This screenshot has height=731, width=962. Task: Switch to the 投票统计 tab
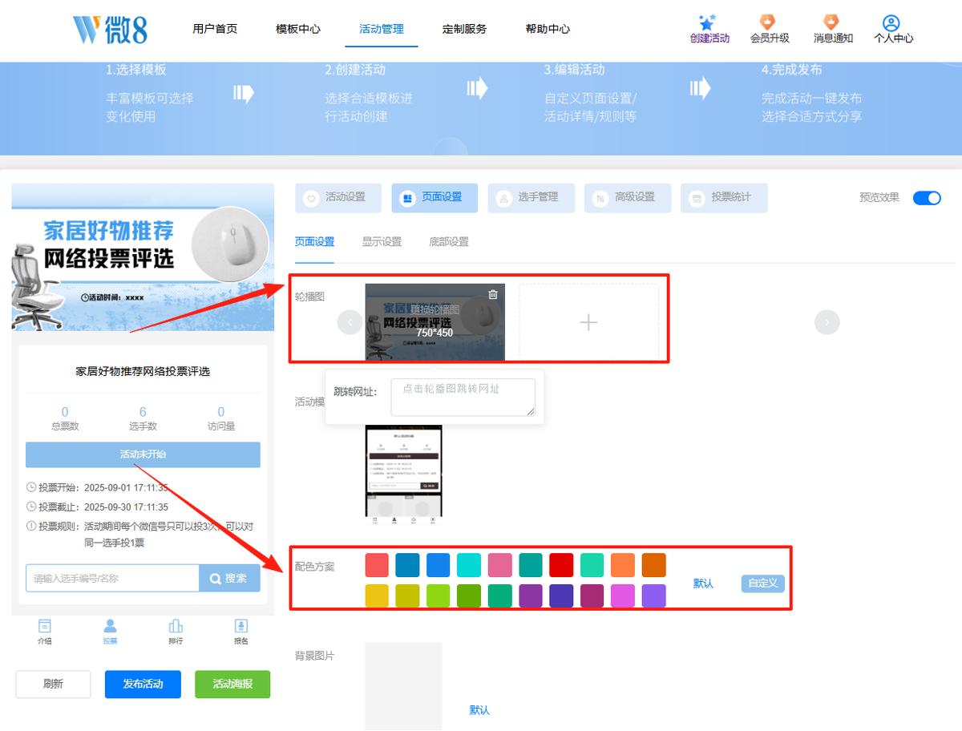coord(724,198)
